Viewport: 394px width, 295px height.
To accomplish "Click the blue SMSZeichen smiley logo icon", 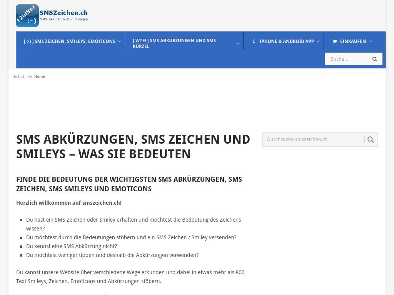I will pos(27,16).
